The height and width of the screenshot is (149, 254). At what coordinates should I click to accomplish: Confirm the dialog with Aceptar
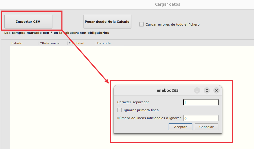180,127
